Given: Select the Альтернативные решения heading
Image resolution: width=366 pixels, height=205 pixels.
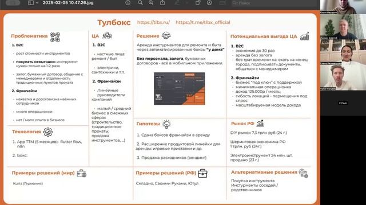Looking at the screenshot, I should 264,172.
